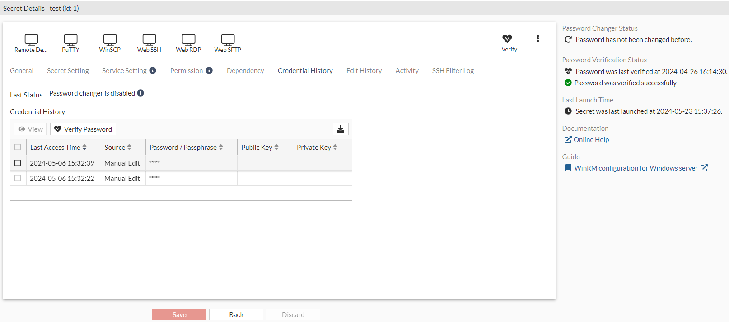
Task: Launch the WinSCP launcher
Action: (110, 40)
